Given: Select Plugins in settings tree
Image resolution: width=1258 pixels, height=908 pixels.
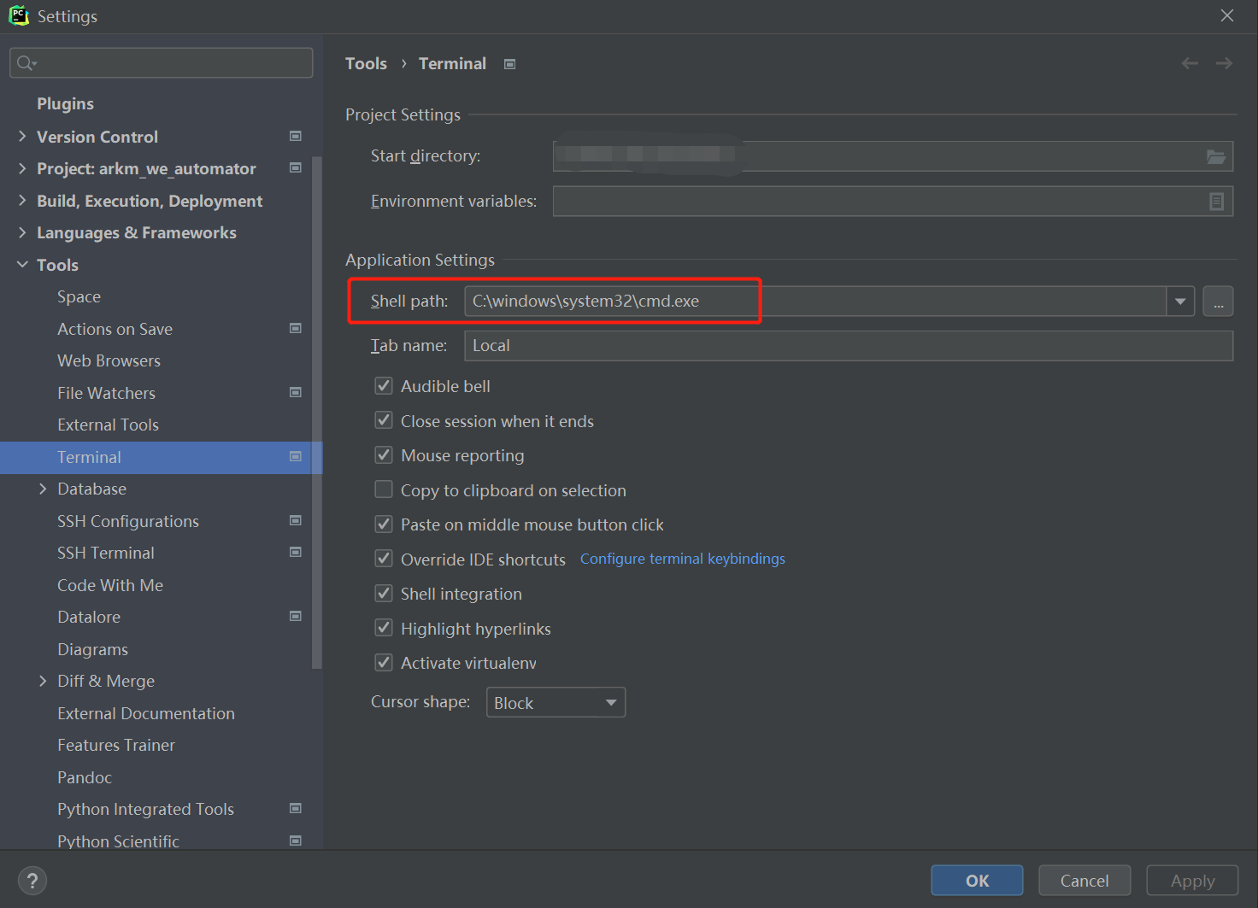Looking at the screenshot, I should tap(65, 103).
